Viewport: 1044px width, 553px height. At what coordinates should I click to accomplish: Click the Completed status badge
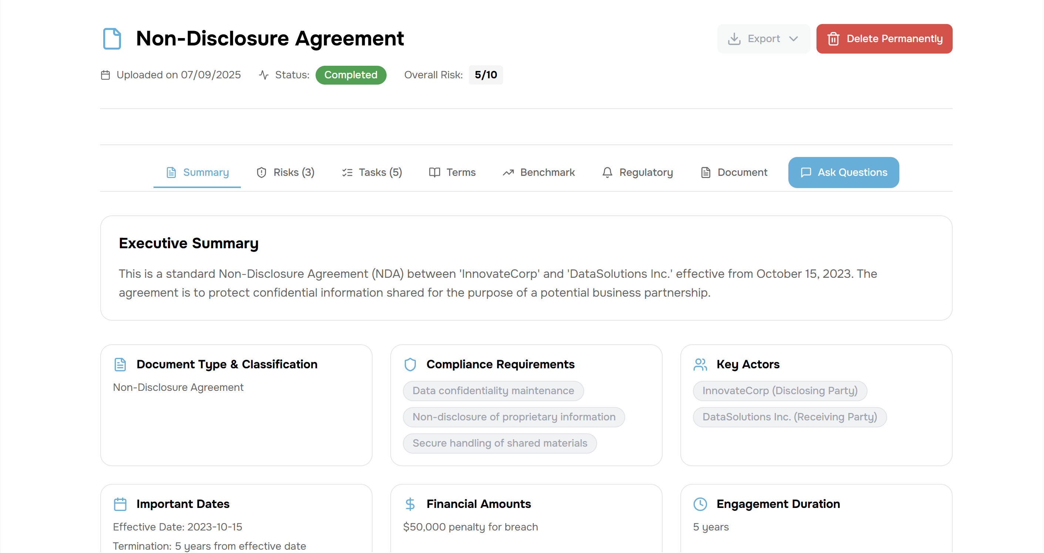click(351, 75)
